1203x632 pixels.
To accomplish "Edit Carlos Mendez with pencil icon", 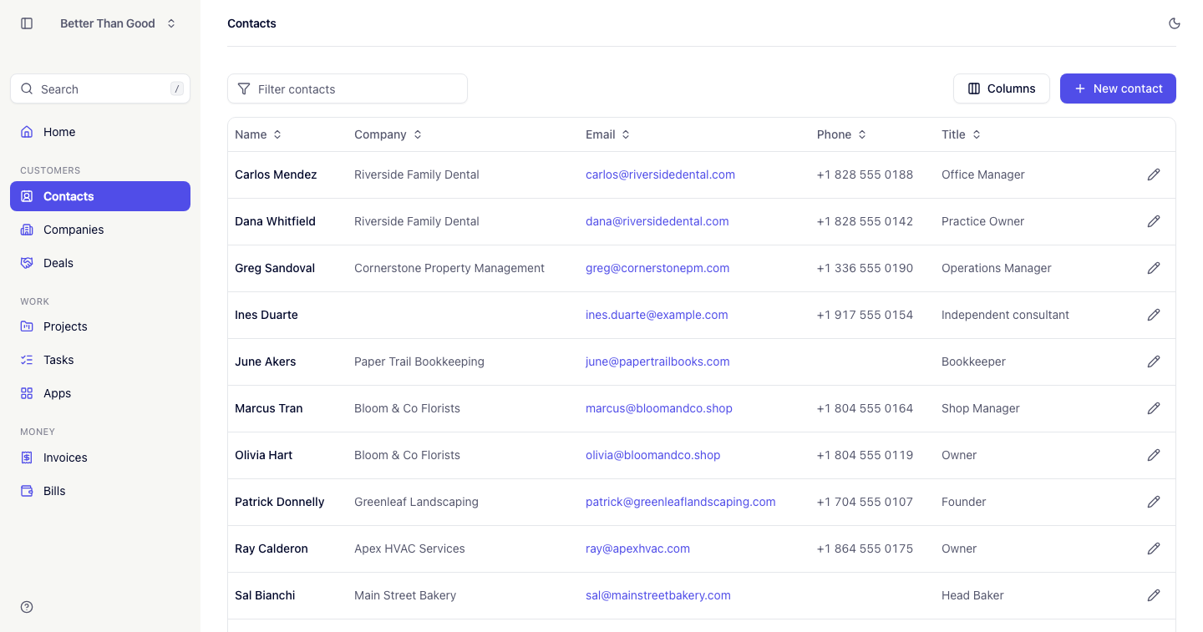I will (1154, 174).
